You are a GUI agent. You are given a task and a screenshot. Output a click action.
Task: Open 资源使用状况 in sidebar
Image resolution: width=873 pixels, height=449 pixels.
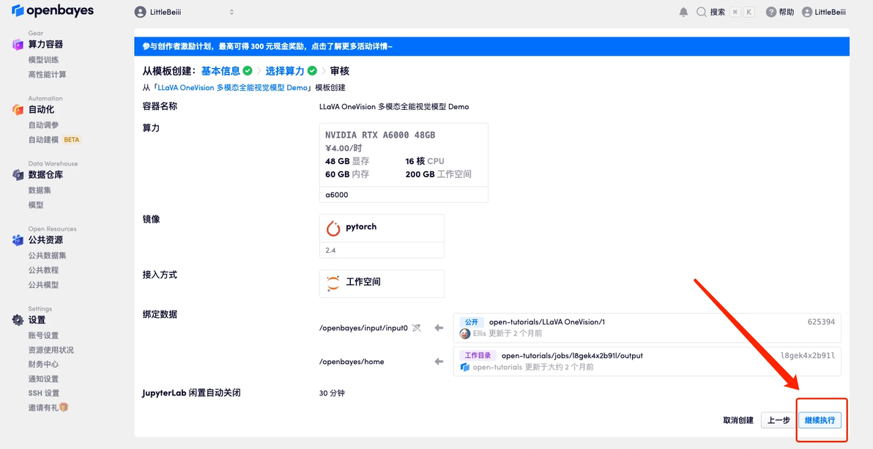(51, 350)
